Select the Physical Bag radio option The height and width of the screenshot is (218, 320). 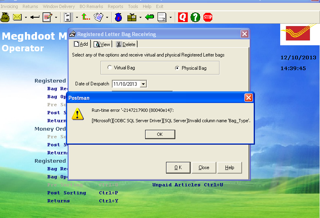pyautogui.click(x=191, y=68)
